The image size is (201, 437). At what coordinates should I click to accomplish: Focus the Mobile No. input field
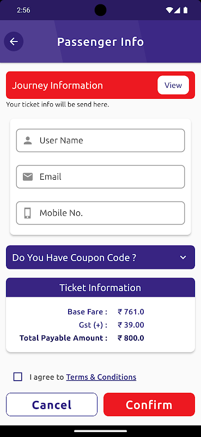(x=100, y=213)
